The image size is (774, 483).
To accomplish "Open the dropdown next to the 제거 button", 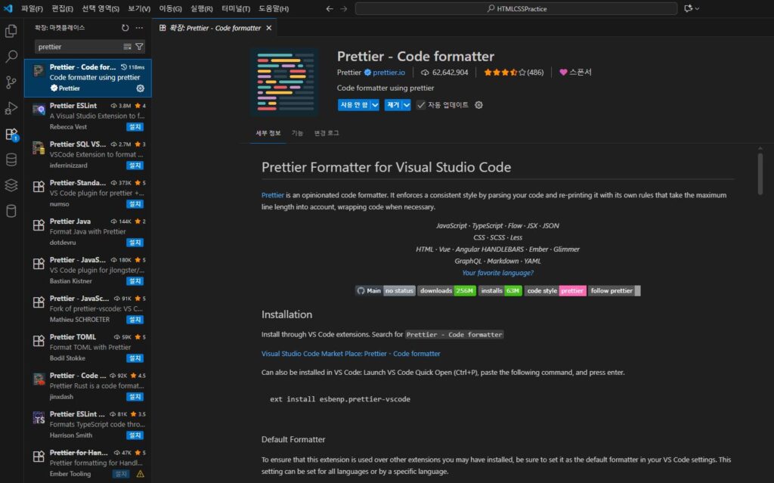I will point(407,104).
